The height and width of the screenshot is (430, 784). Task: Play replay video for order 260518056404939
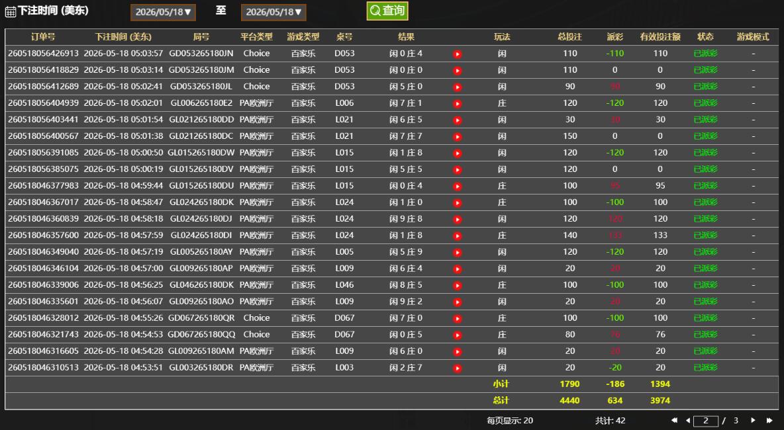pos(457,103)
